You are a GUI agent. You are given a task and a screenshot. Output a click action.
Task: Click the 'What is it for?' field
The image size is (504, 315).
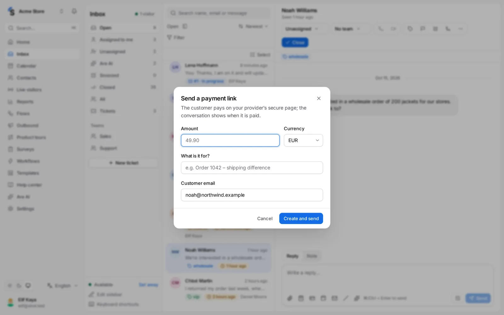click(252, 168)
